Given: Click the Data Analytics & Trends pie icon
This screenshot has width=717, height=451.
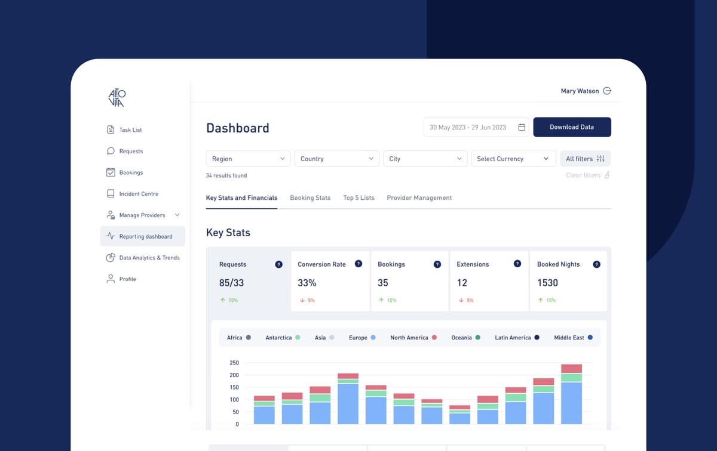Looking at the screenshot, I should 111,258.
